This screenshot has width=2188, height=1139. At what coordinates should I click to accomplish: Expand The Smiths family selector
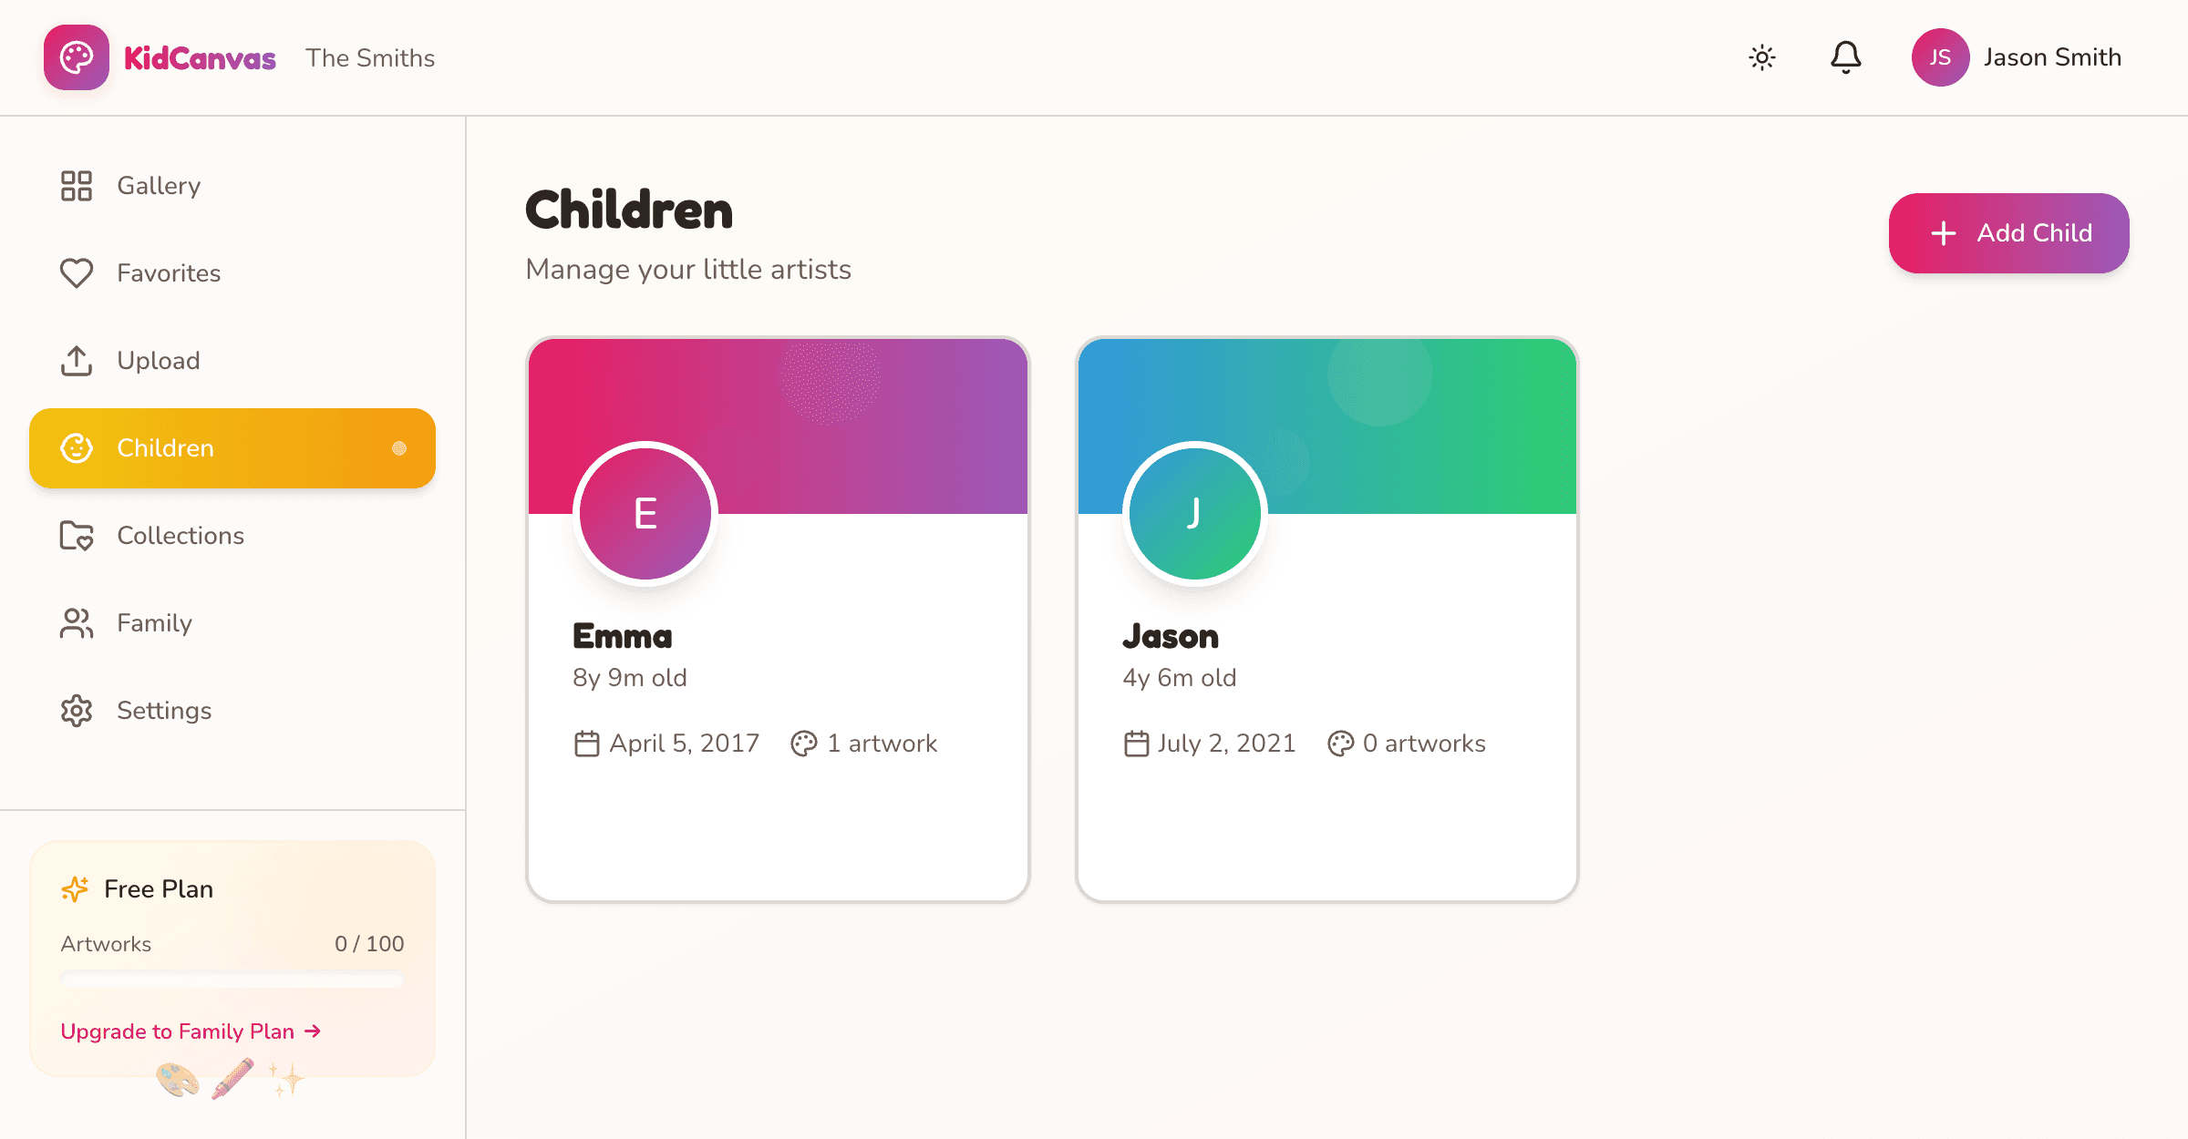pyautogui.click(x=370, y=57)
